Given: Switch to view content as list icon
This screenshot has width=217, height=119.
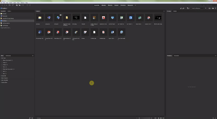Looking at the screenshot, I should tap(163, 118).
